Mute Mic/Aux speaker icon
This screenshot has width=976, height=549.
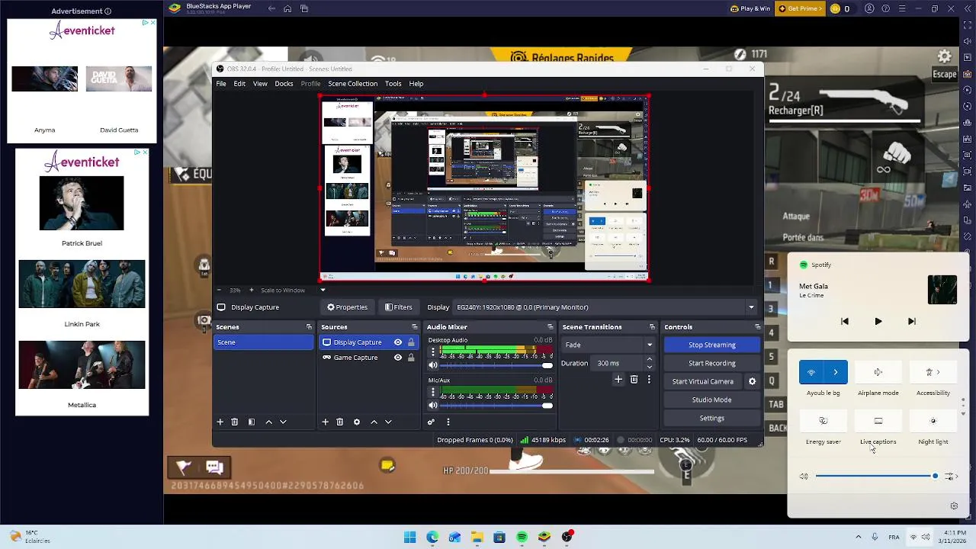[x=433, y=406]
